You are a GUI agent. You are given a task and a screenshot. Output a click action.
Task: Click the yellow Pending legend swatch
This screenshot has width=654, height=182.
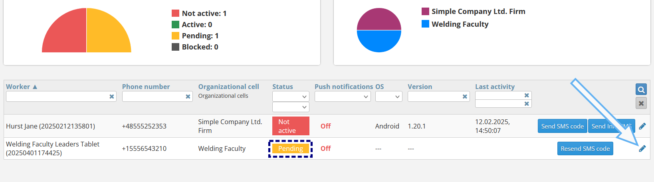pyautogui.click(x=175, y=36)
